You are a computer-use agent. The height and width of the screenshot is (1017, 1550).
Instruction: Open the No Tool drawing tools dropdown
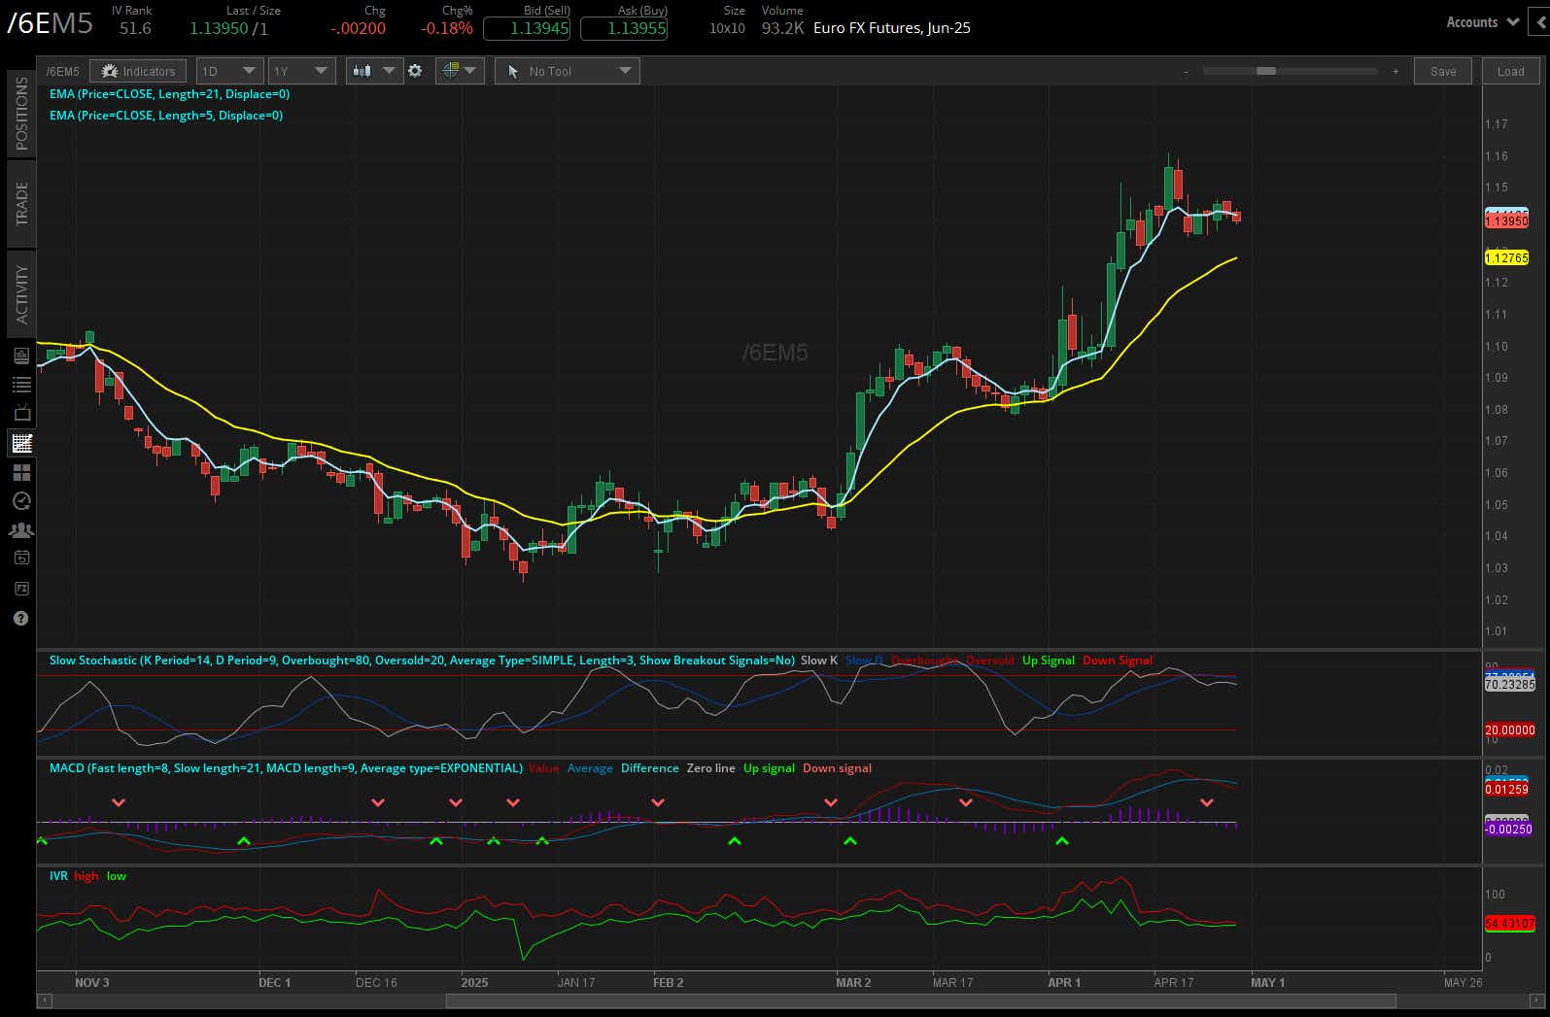pos(568,71)
